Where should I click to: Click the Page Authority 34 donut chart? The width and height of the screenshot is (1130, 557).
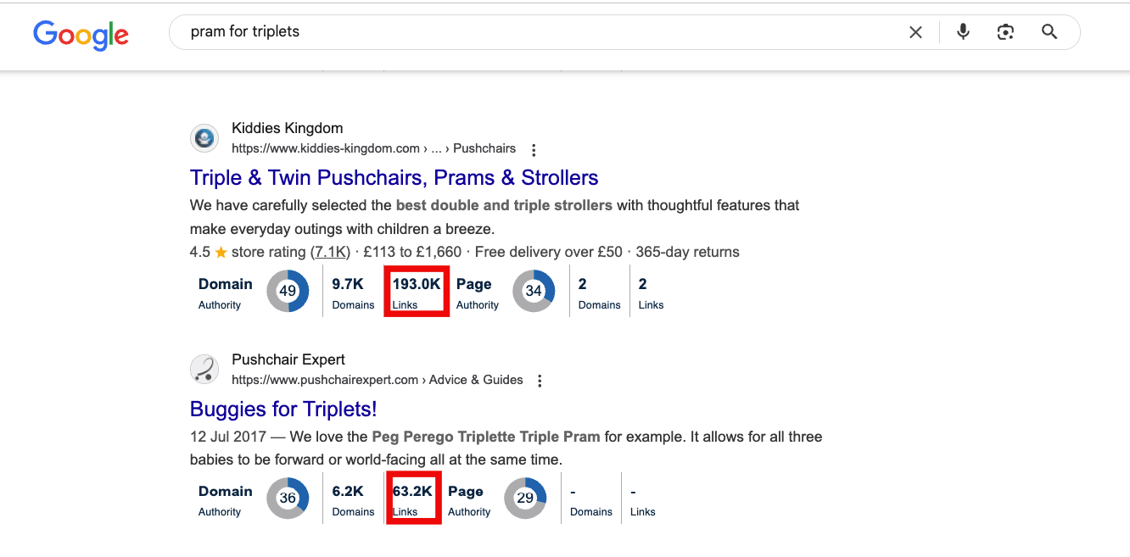click(534, 291)
